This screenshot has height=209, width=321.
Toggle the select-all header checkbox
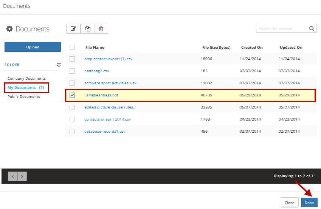(x=72, y=48)
